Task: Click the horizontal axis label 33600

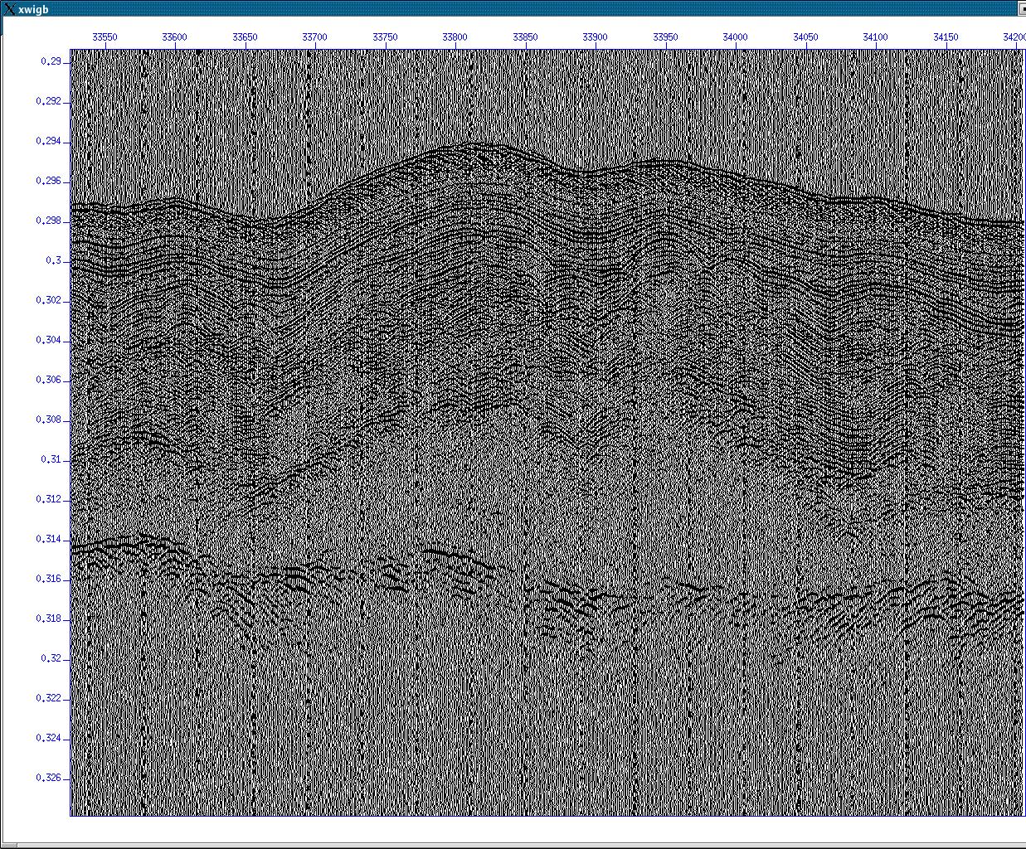Action: coord(174,37)
